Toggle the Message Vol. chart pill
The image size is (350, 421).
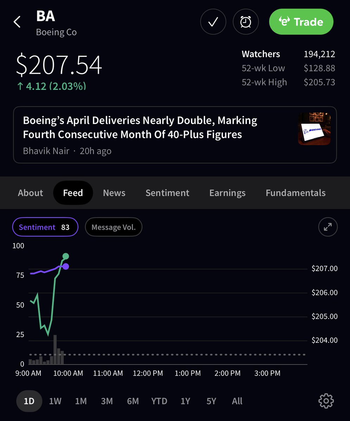[x=114, y=227]
